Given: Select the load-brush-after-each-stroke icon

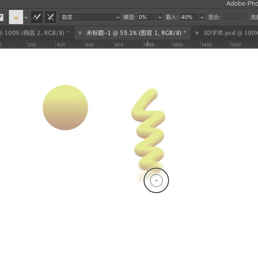Looking at the screenshot, I should click(x=37, y=17).
